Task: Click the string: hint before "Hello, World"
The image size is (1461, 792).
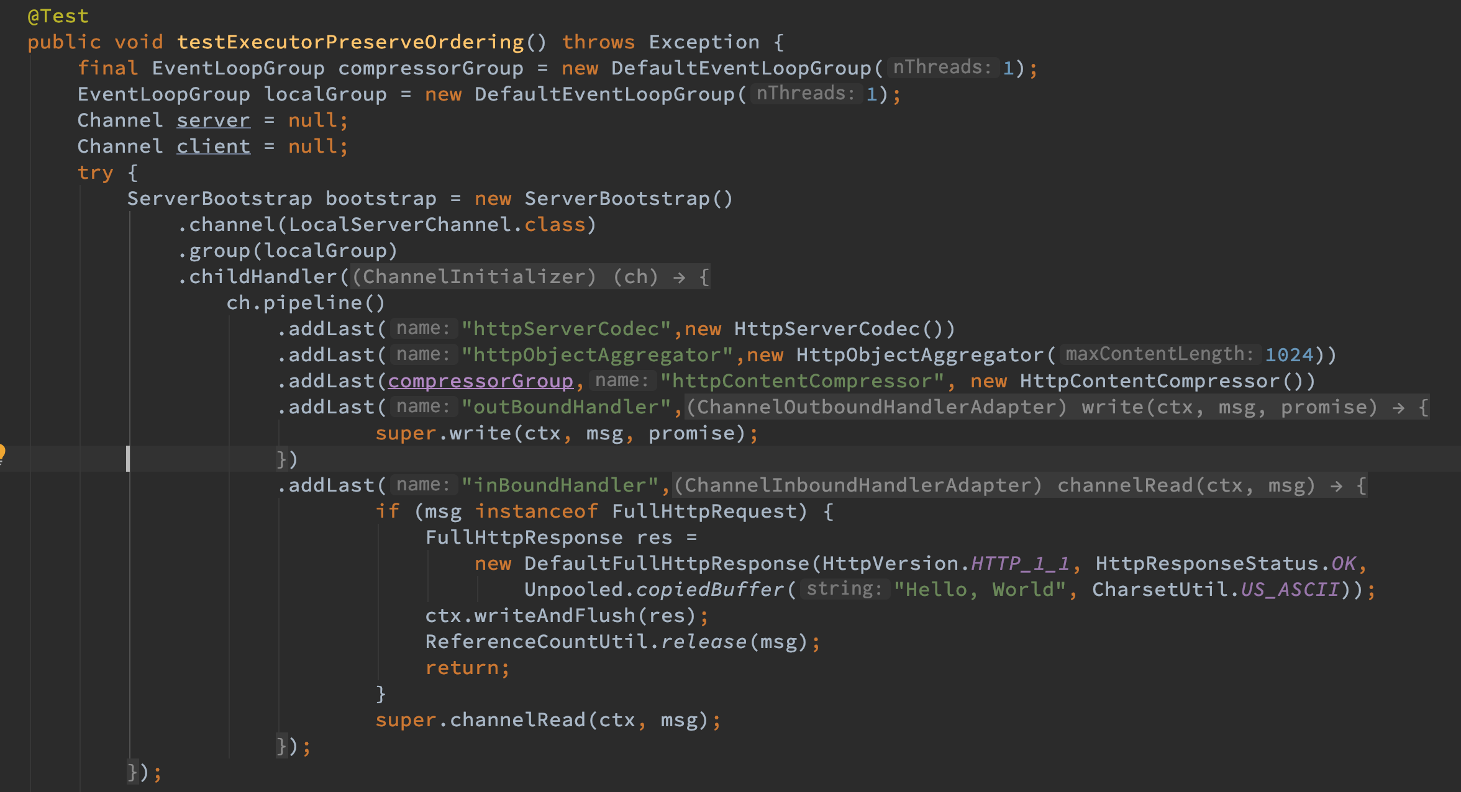Action: click(x=844, y=588)
